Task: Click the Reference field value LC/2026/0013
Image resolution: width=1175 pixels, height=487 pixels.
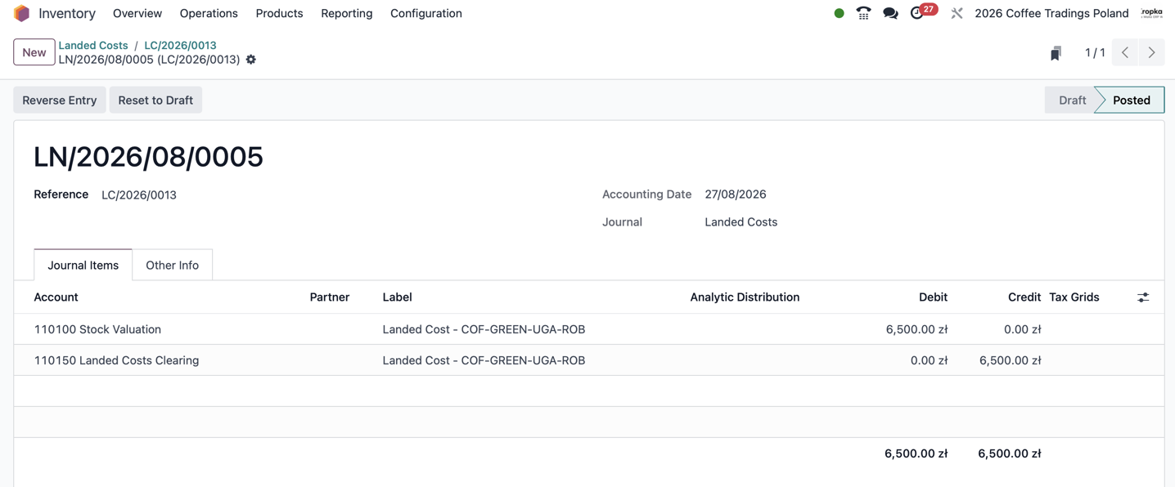Action: tap(139, 194)
